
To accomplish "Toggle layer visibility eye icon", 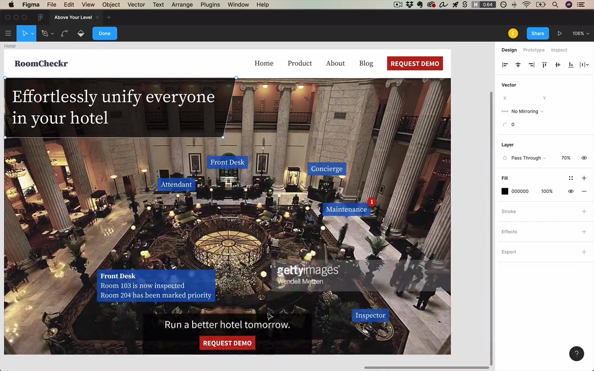I will click(584, 158).
